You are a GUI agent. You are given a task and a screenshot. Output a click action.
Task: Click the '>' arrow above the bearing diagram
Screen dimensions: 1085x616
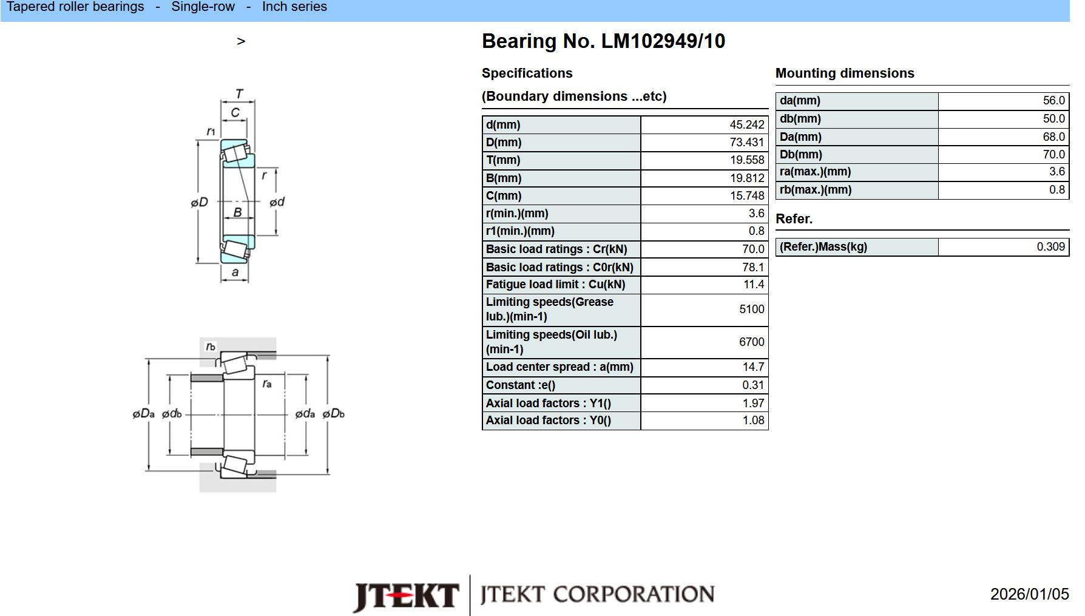(241, 41)
